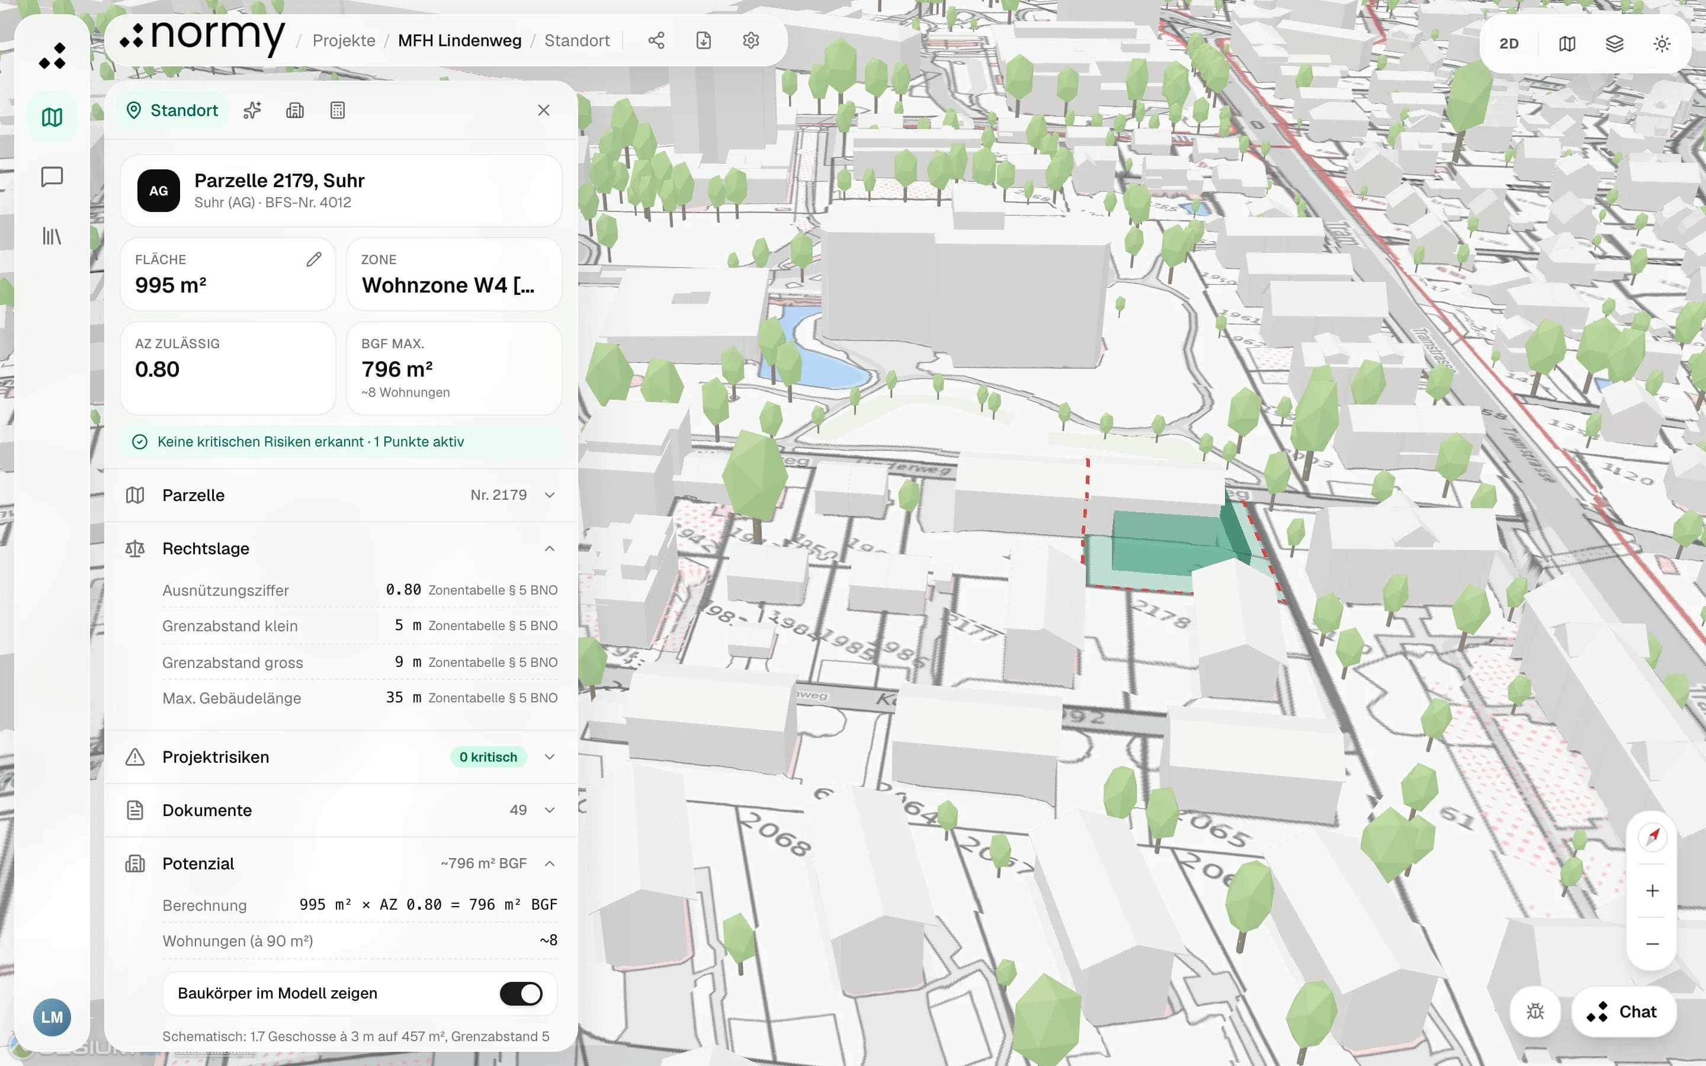Screen dimensions: 1706x1066
Task: Click the Wohnungen (à 90 m²) row
Action: 360,940
